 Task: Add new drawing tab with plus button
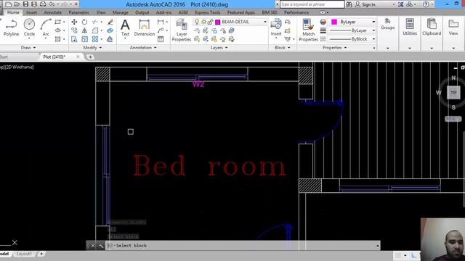(90, 57)
